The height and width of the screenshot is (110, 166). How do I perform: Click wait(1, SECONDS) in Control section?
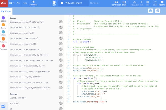[18, 98]
